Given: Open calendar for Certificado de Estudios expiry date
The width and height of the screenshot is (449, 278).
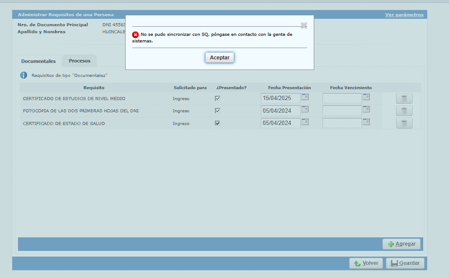Looking at the screenshot, I should click(x=366, y=97).
